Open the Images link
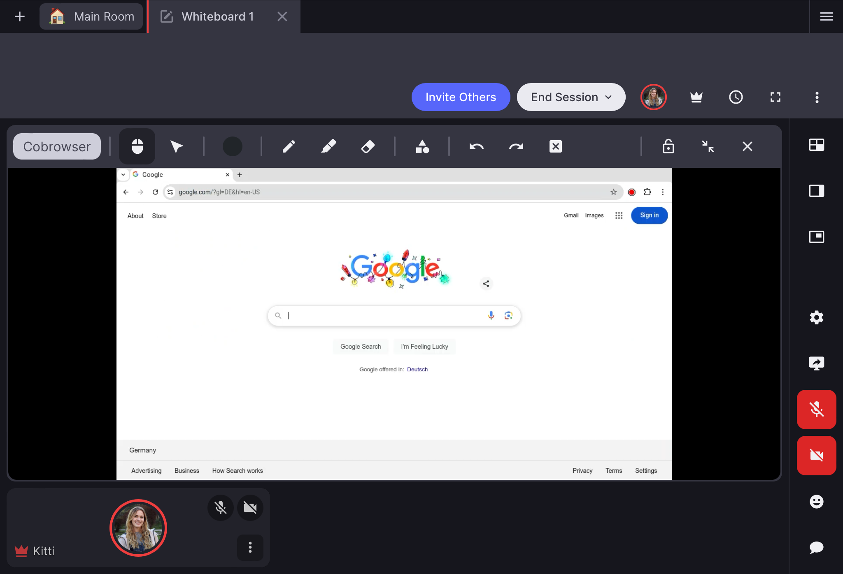Image resolution: width=843 pixels, height=574 pixels. 594,215
